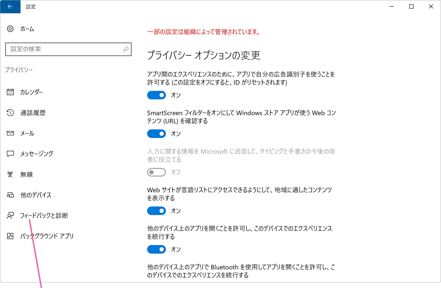Click the search magnifier icon
441x288 pixels.
click(126, 49)
